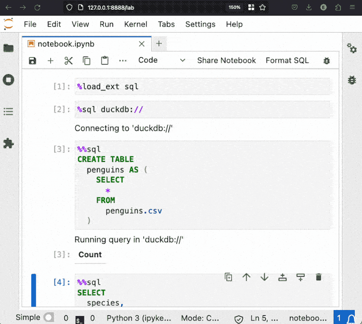Open the browser hamburger menu

(352, 7)
